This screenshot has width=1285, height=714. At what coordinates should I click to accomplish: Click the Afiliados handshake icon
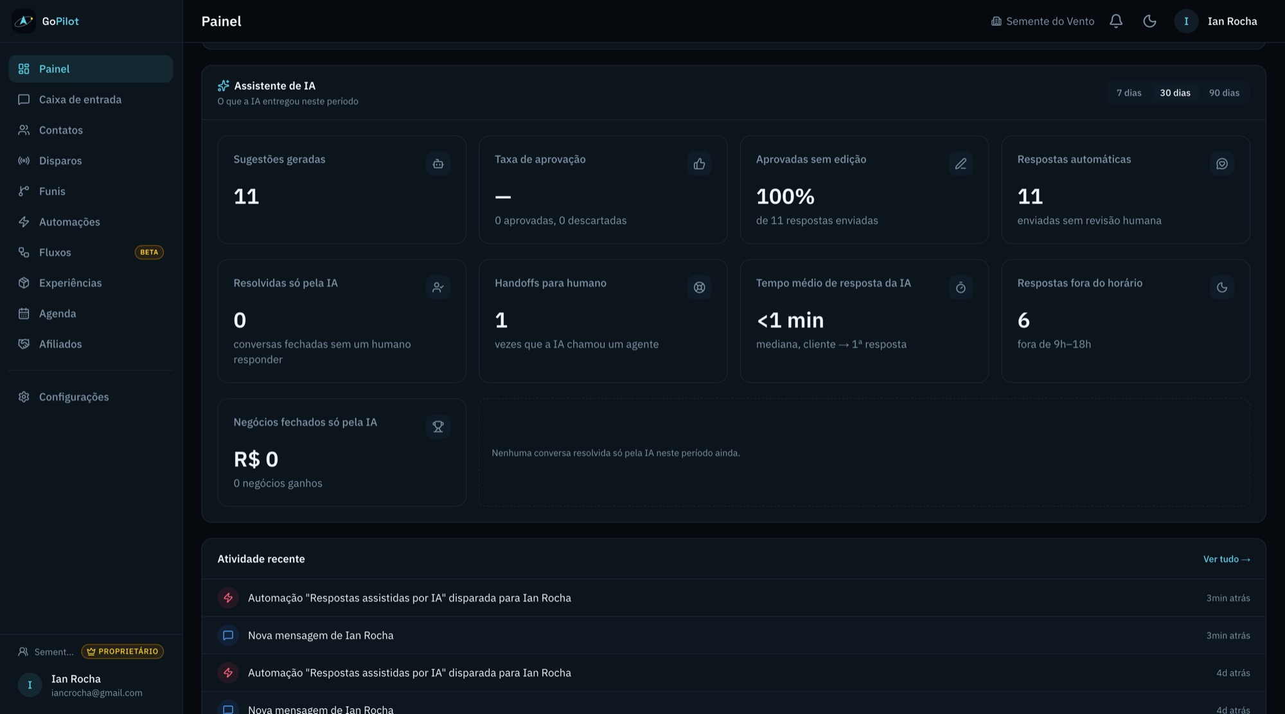pos(24,344)
